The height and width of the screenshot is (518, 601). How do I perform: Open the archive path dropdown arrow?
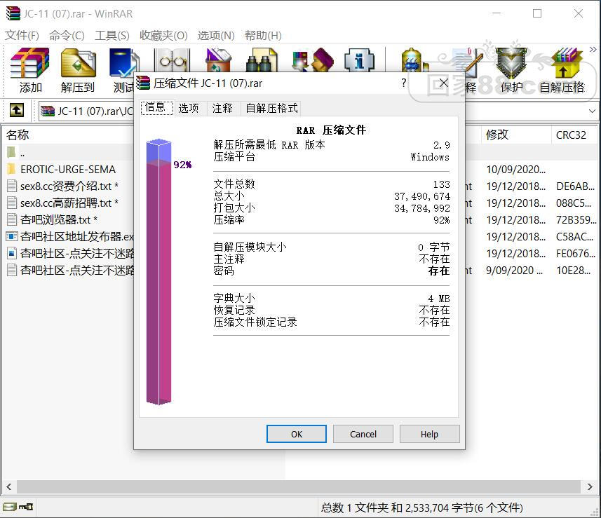592,111
